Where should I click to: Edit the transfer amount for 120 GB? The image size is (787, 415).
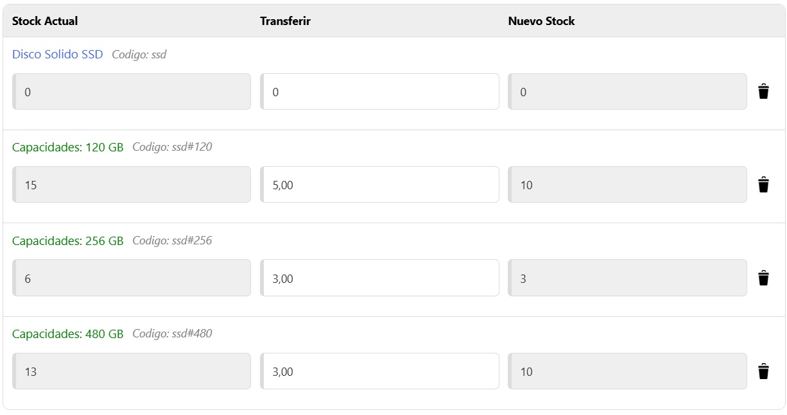pos(379,185)
